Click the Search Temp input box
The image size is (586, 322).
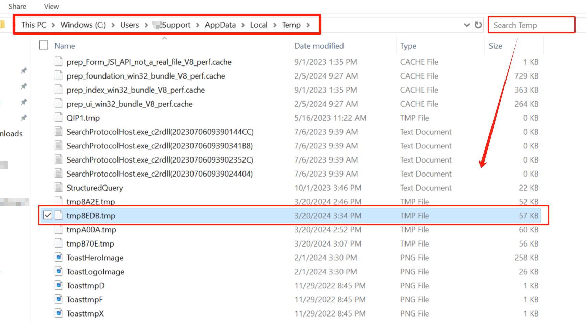click(x=531, y=25)
